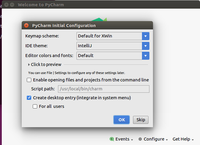Confirm the configuration with OK

(x=121, y=120)
